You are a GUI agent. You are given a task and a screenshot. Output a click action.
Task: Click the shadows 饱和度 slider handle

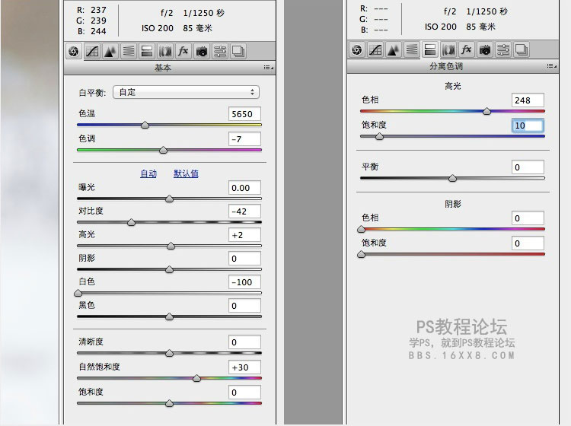pos(361,254)
